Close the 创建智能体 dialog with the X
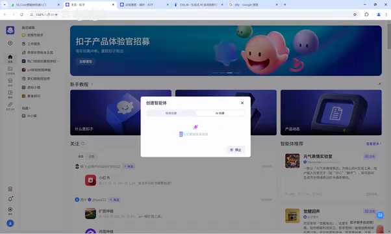This screenshot has height=234, width=391. tap(242, 103)
